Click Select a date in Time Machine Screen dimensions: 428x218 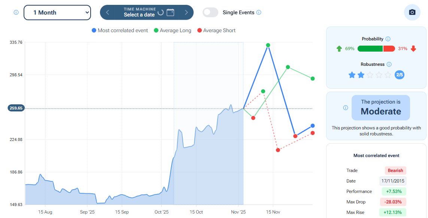tap(139, 15)
